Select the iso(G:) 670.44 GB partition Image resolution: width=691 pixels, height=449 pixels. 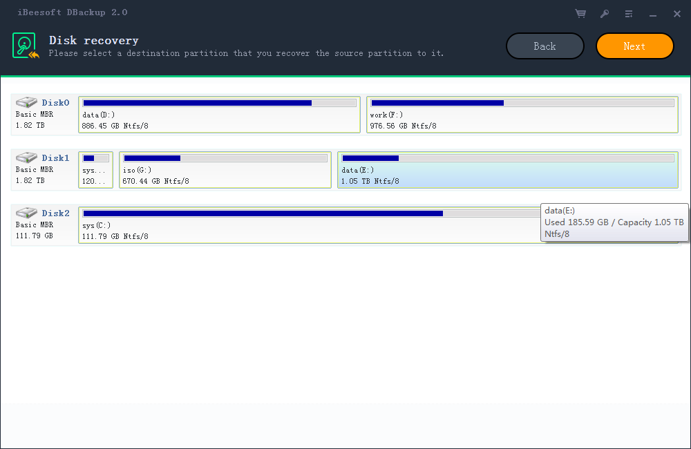(x=225, y=170)
